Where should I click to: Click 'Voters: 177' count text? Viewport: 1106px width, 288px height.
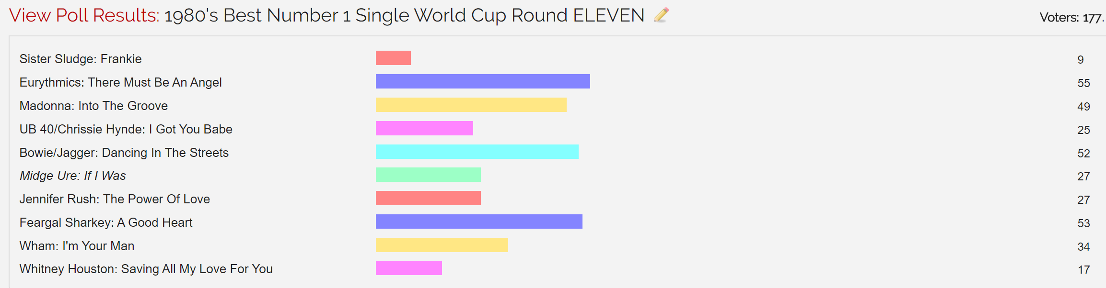pyautogui.click(x=1071, y=18)
